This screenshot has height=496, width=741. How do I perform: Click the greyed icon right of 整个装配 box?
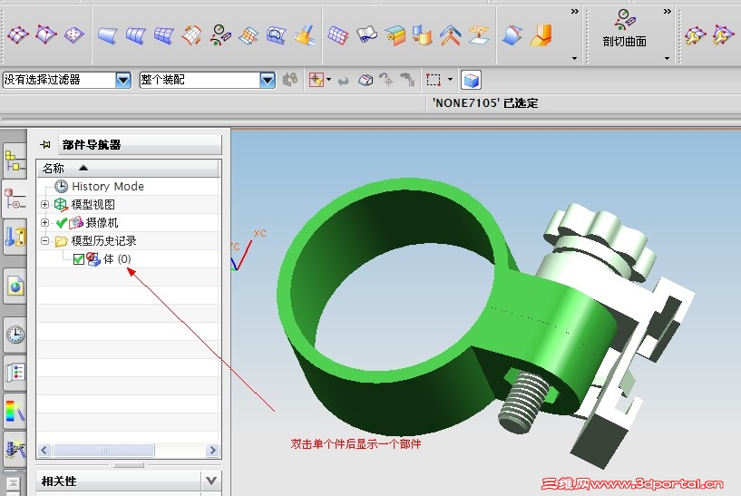289,80
